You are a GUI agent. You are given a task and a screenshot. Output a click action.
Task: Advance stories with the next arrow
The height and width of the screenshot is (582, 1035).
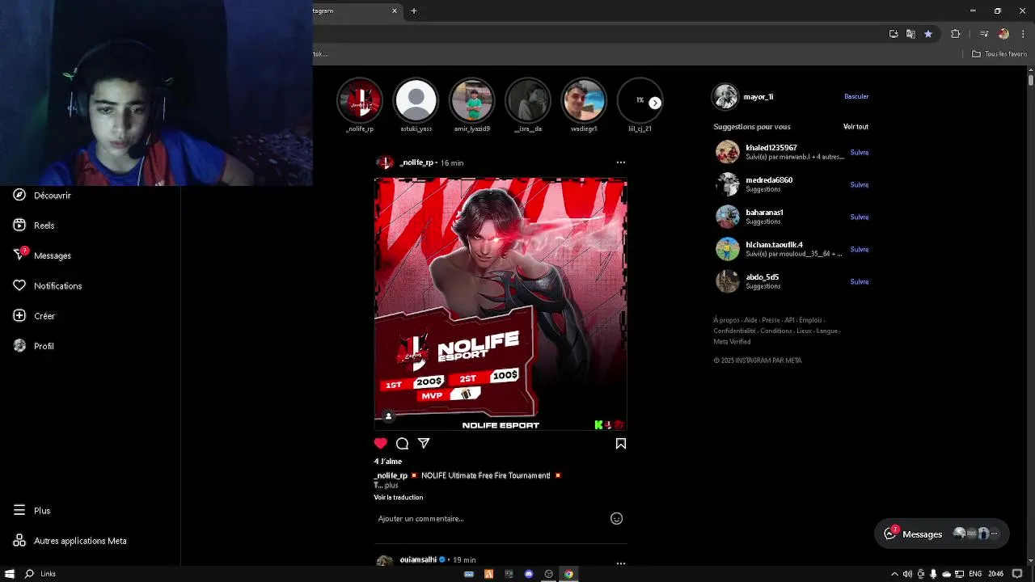(x=655, y=103)
